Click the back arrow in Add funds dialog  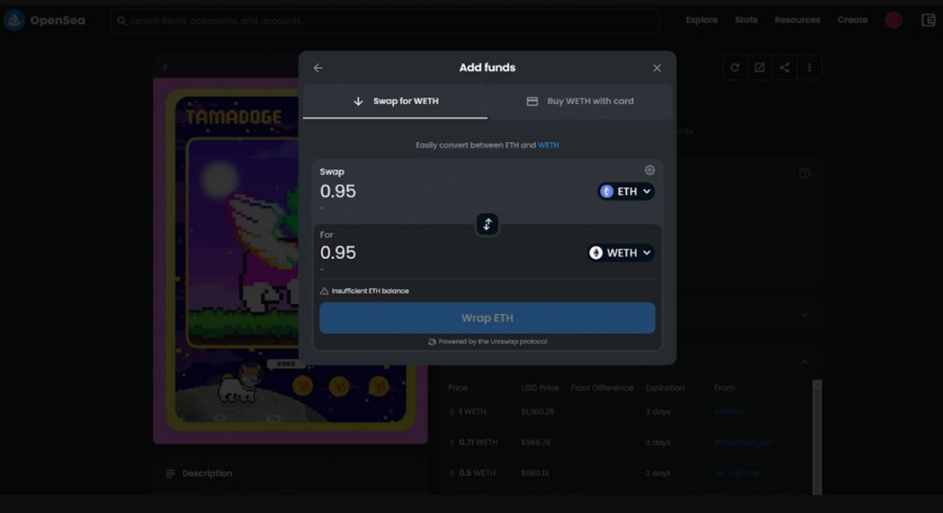(318, 68)
